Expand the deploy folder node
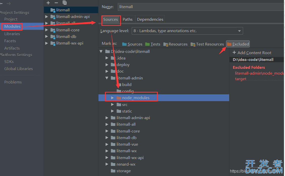The height and width of the screenshot is (176, 285). pos(107,65)
